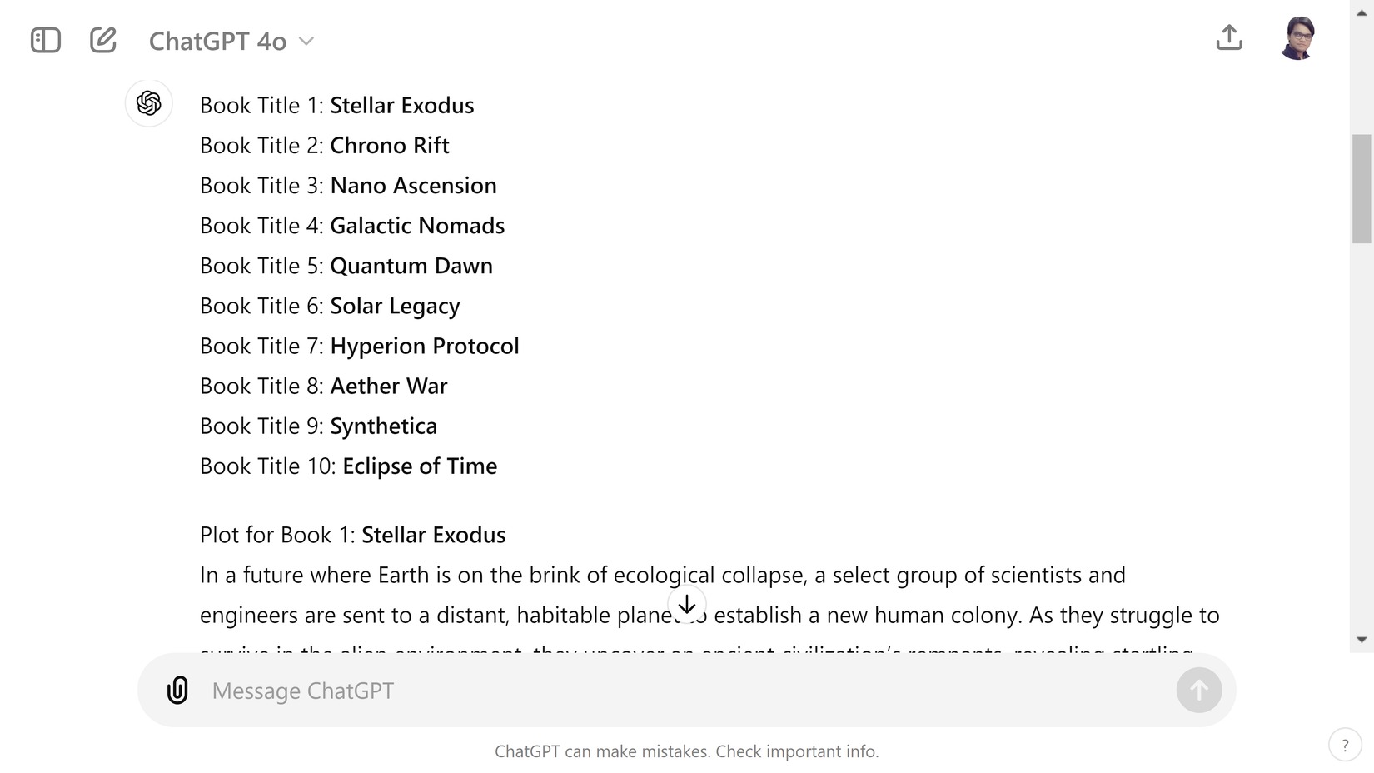
Task: Click the vertical scrollbar thumb
Action: pyautogui.click(x=1362, y=188)
